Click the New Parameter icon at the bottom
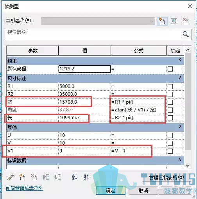197x199 pixels. pyautogui.click(x=22, y=177)
